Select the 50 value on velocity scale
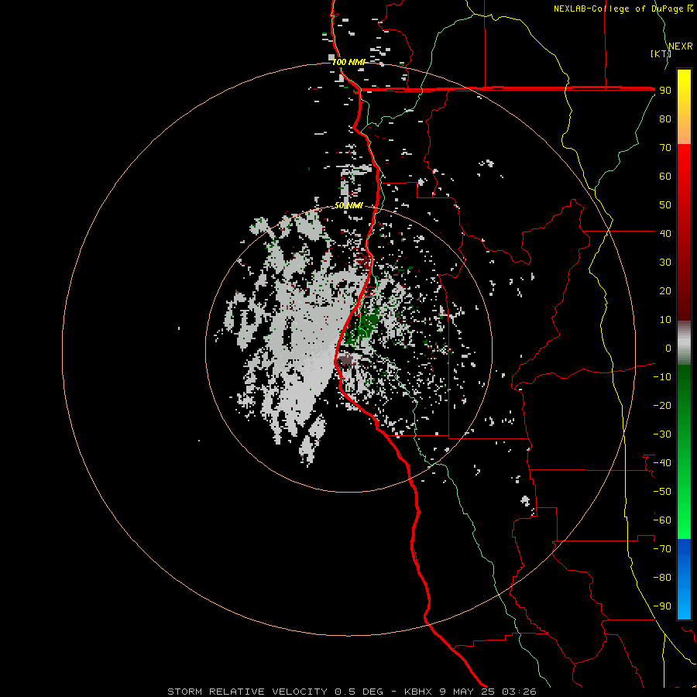Screen dimensions: 697x697 tap(665, 205)
